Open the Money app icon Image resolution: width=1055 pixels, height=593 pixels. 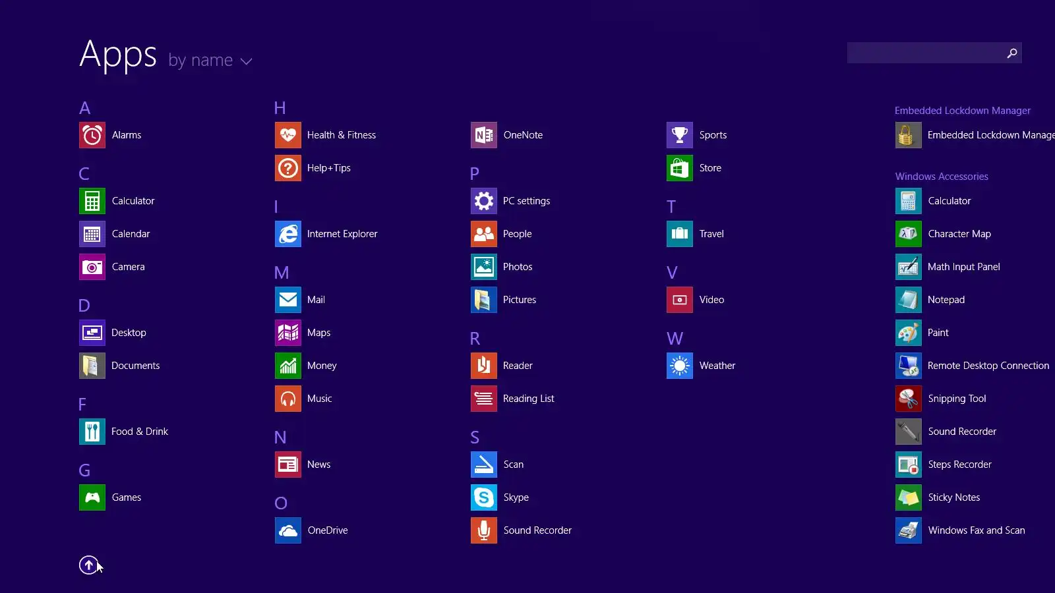[x=288, y=366]
